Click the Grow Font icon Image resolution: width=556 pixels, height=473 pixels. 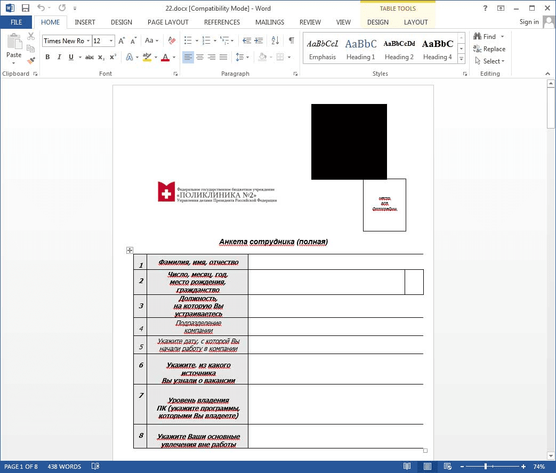coord(122,41)
